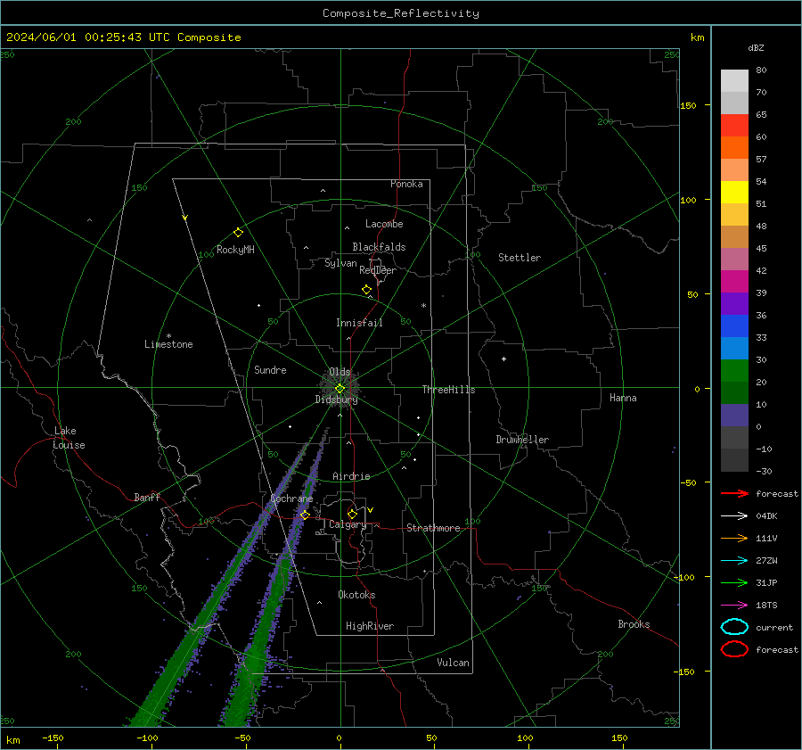The height and width of the screenshot is (750, 802).
Task: Pick the orange 60 dBZ color swatch
Action: (x=734, y=147)
